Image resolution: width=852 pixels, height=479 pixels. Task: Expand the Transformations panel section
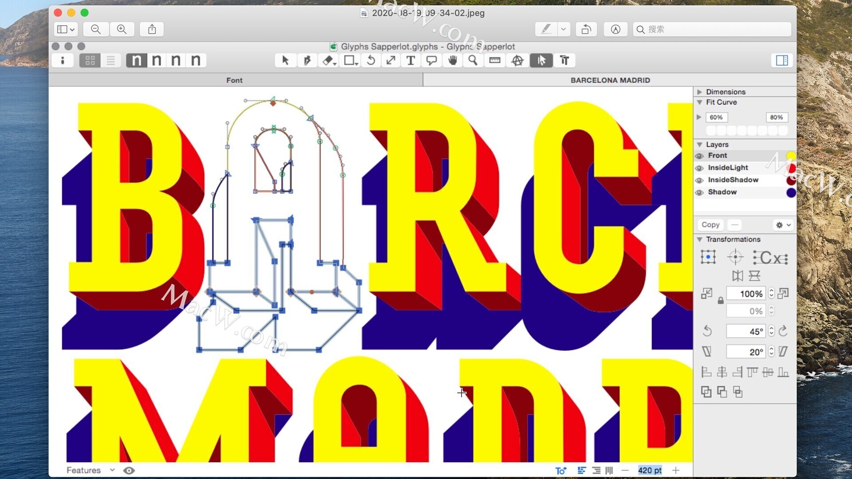700,239
